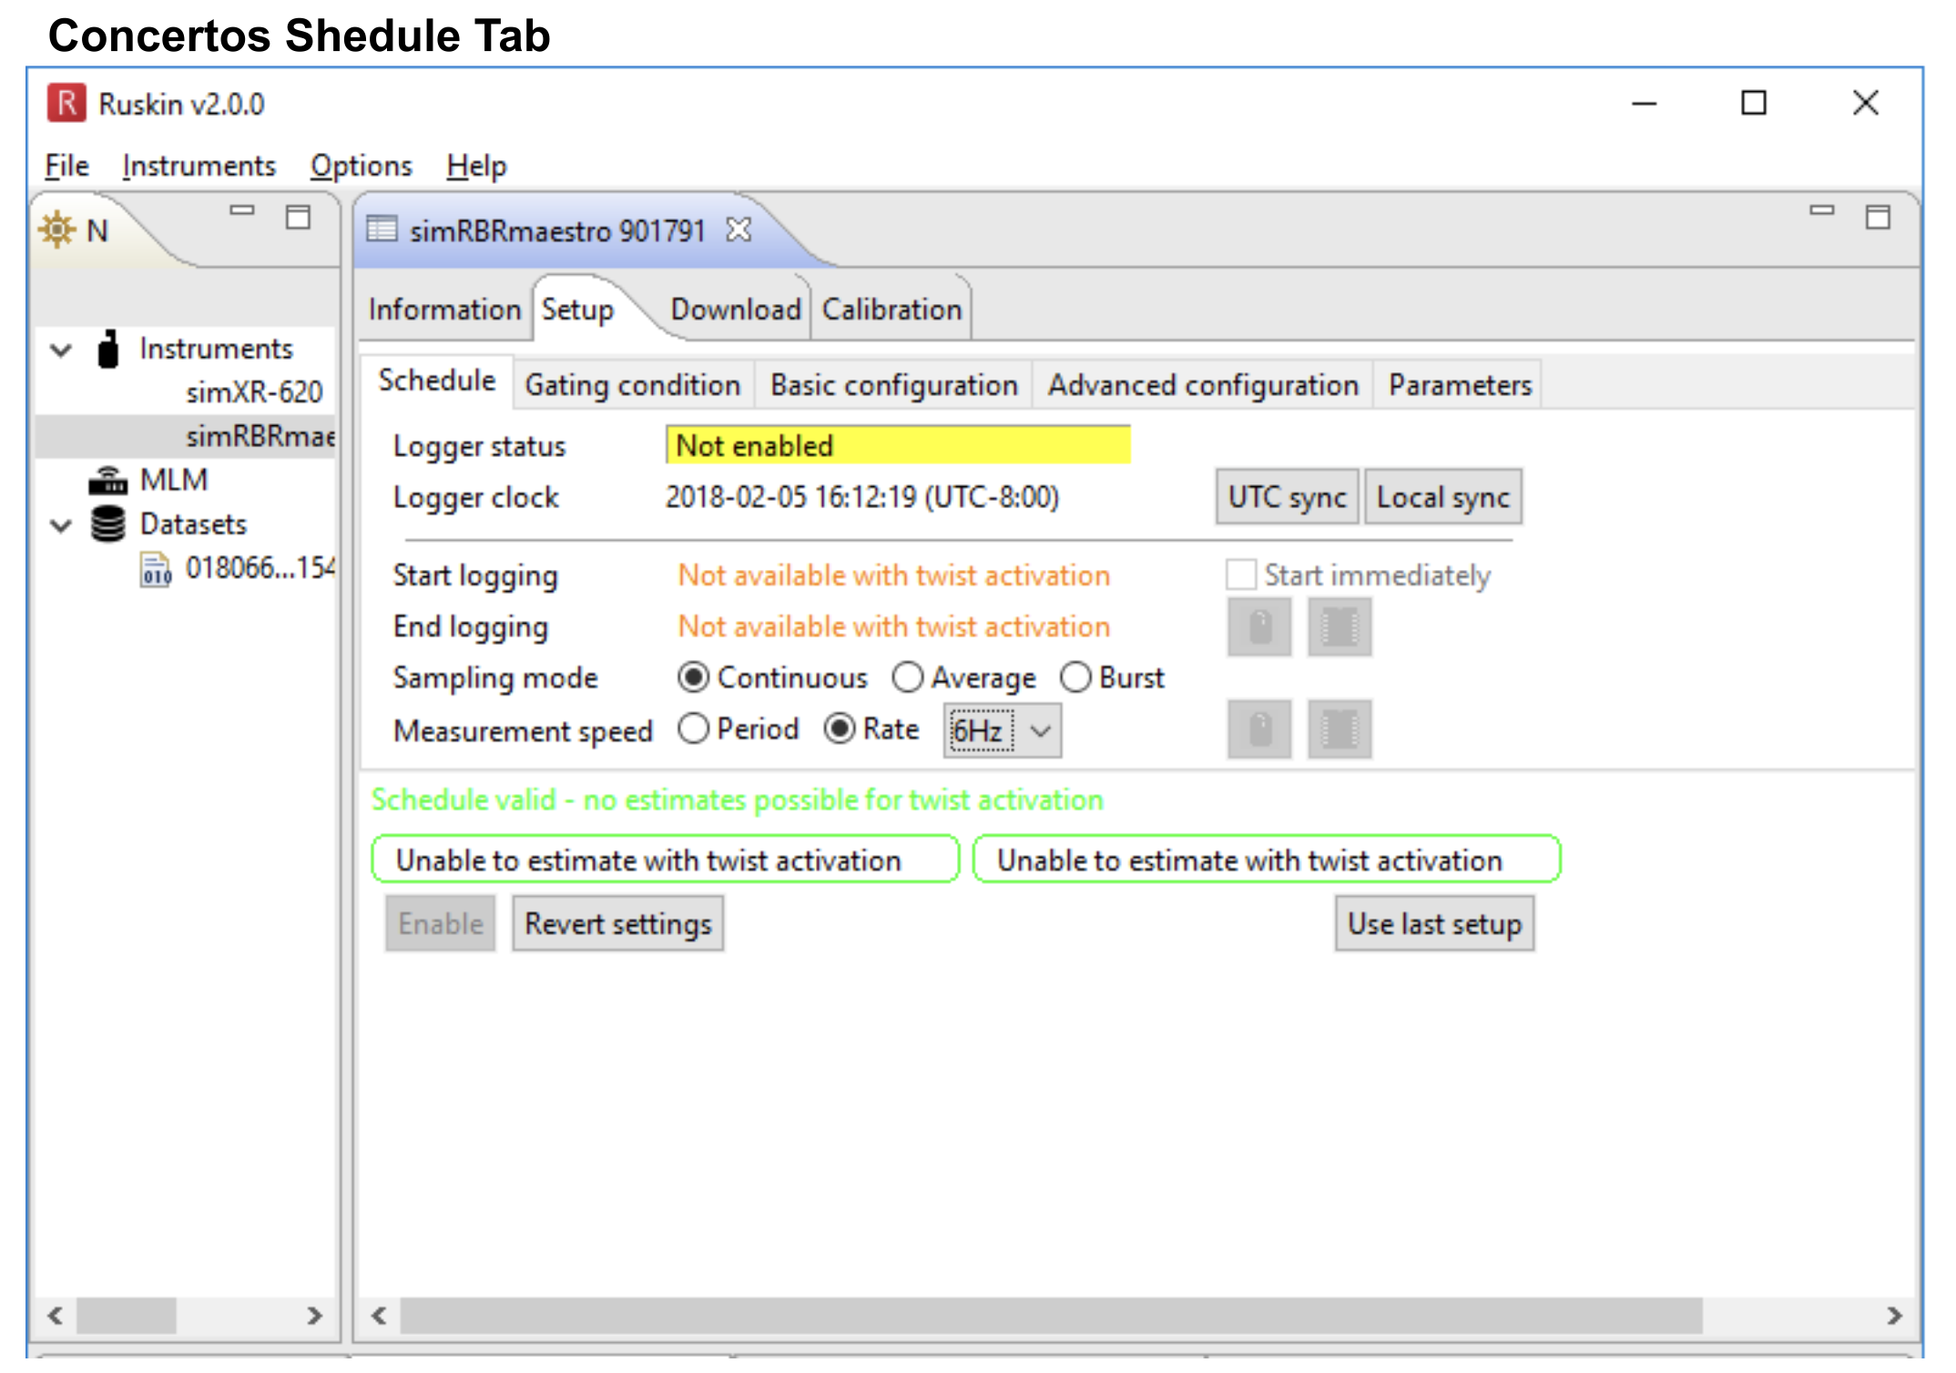Open the Schedule sub-tab
1956x1373 pixels.
pos(437,381)
